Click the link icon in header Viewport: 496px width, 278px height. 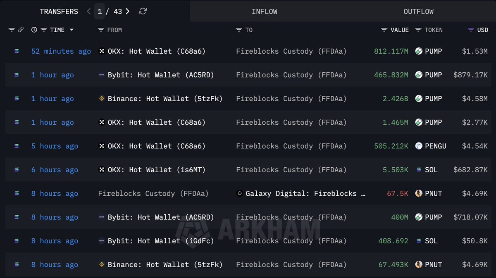coord(21,30)
